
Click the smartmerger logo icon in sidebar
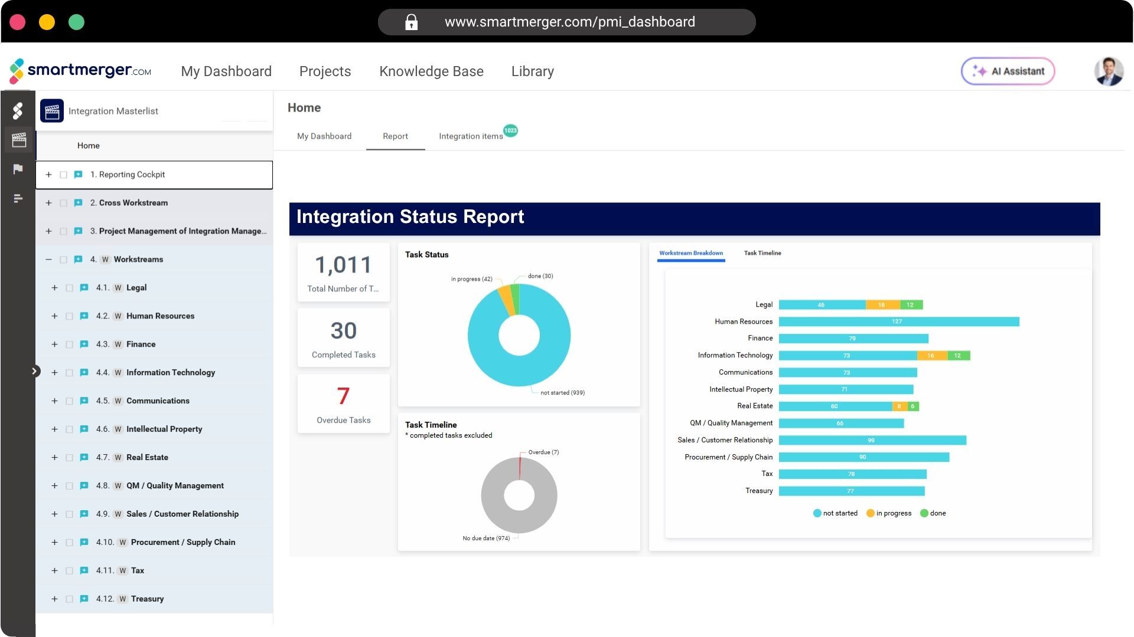(x=18, y=110)
